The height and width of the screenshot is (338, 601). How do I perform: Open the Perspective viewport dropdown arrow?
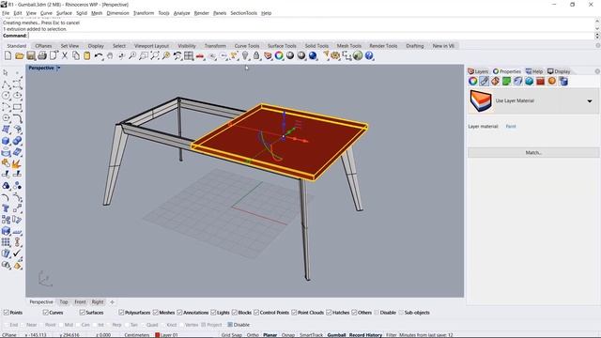click(x=58, y=68)
